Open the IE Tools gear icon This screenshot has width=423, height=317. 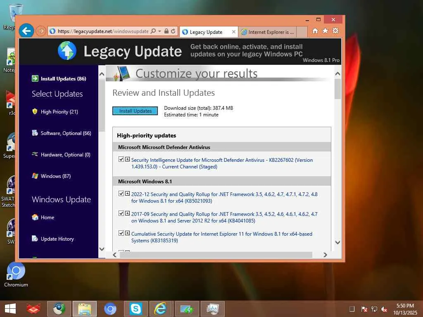point(335,31)
